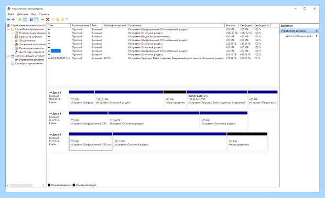Select the 112 МБ unallocated block on Диск 0
This screenshot has height=198, width=325.
175,99
